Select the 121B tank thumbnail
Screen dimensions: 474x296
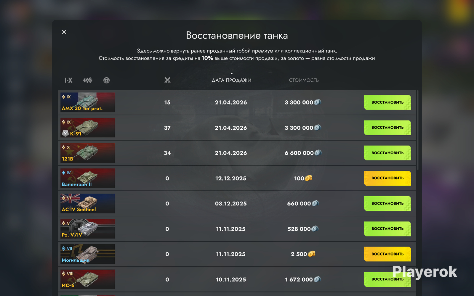pos(88,153)
